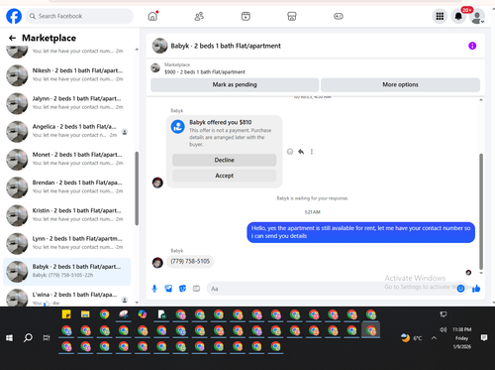Open Babyk's profile picture in chat header
This screenshot has width=495, height=370.
159,46
